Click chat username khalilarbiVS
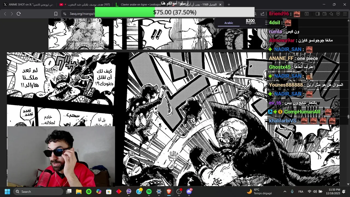Screen dimensions: 350x197 coord(282,121)
